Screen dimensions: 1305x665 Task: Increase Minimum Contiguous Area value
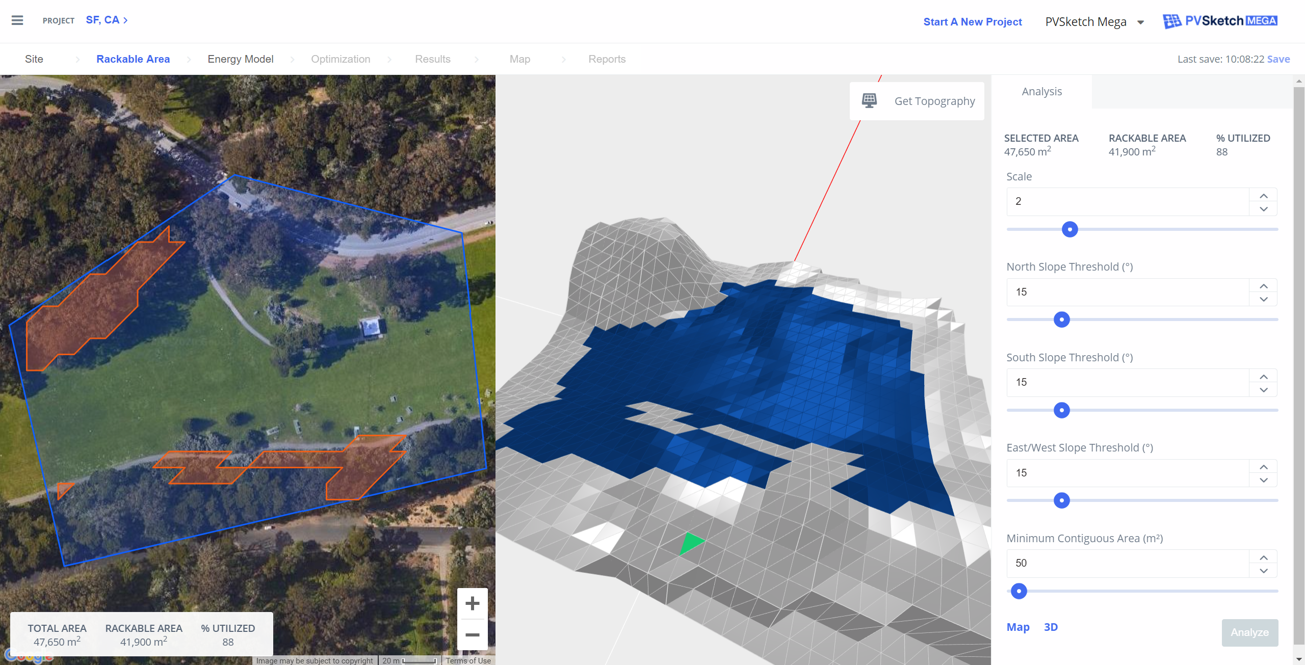[x=1263, y=557]
